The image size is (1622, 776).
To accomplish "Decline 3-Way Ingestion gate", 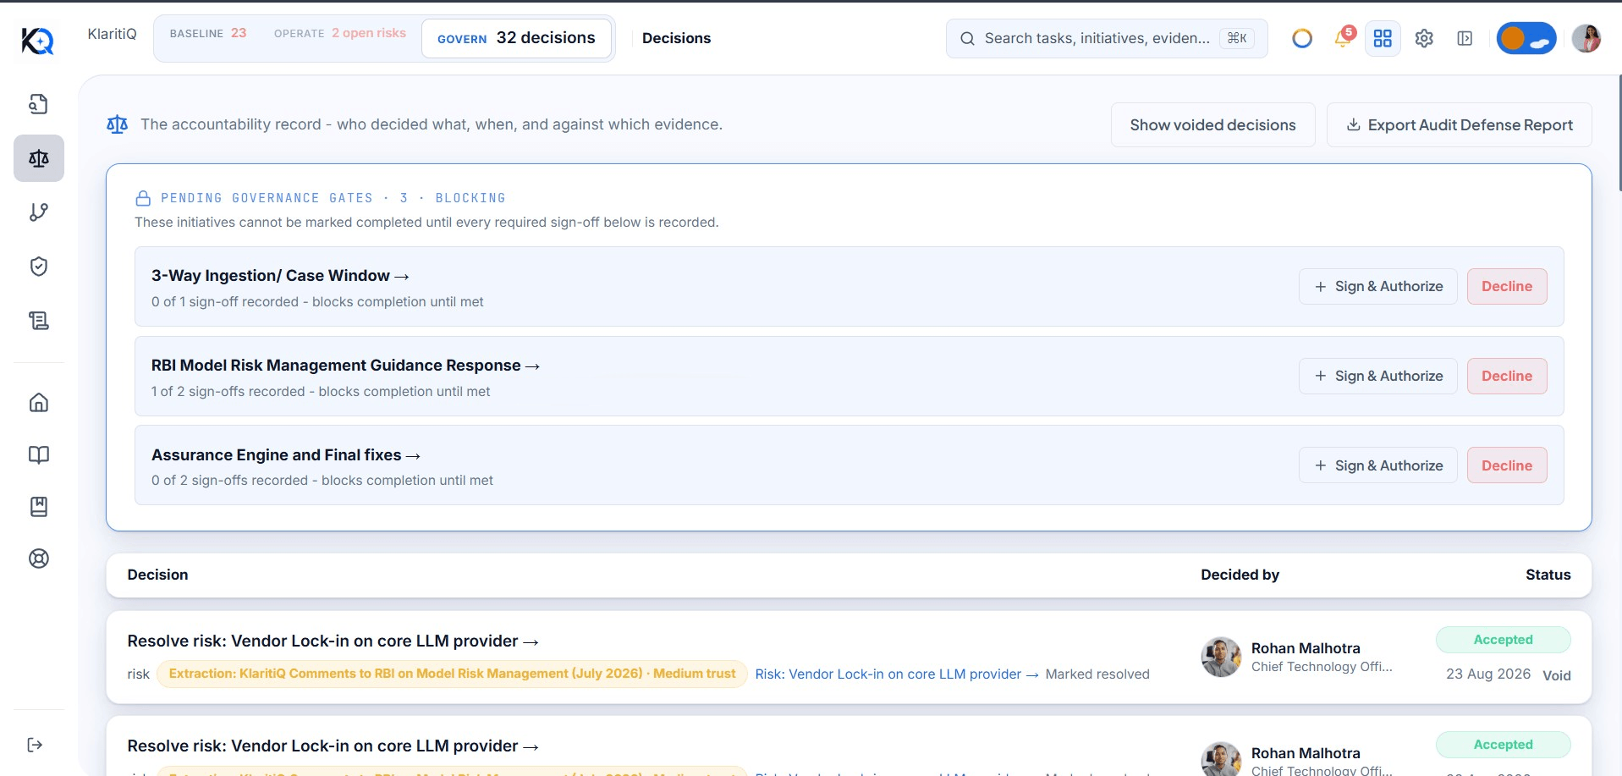I will coord(1506,286).
